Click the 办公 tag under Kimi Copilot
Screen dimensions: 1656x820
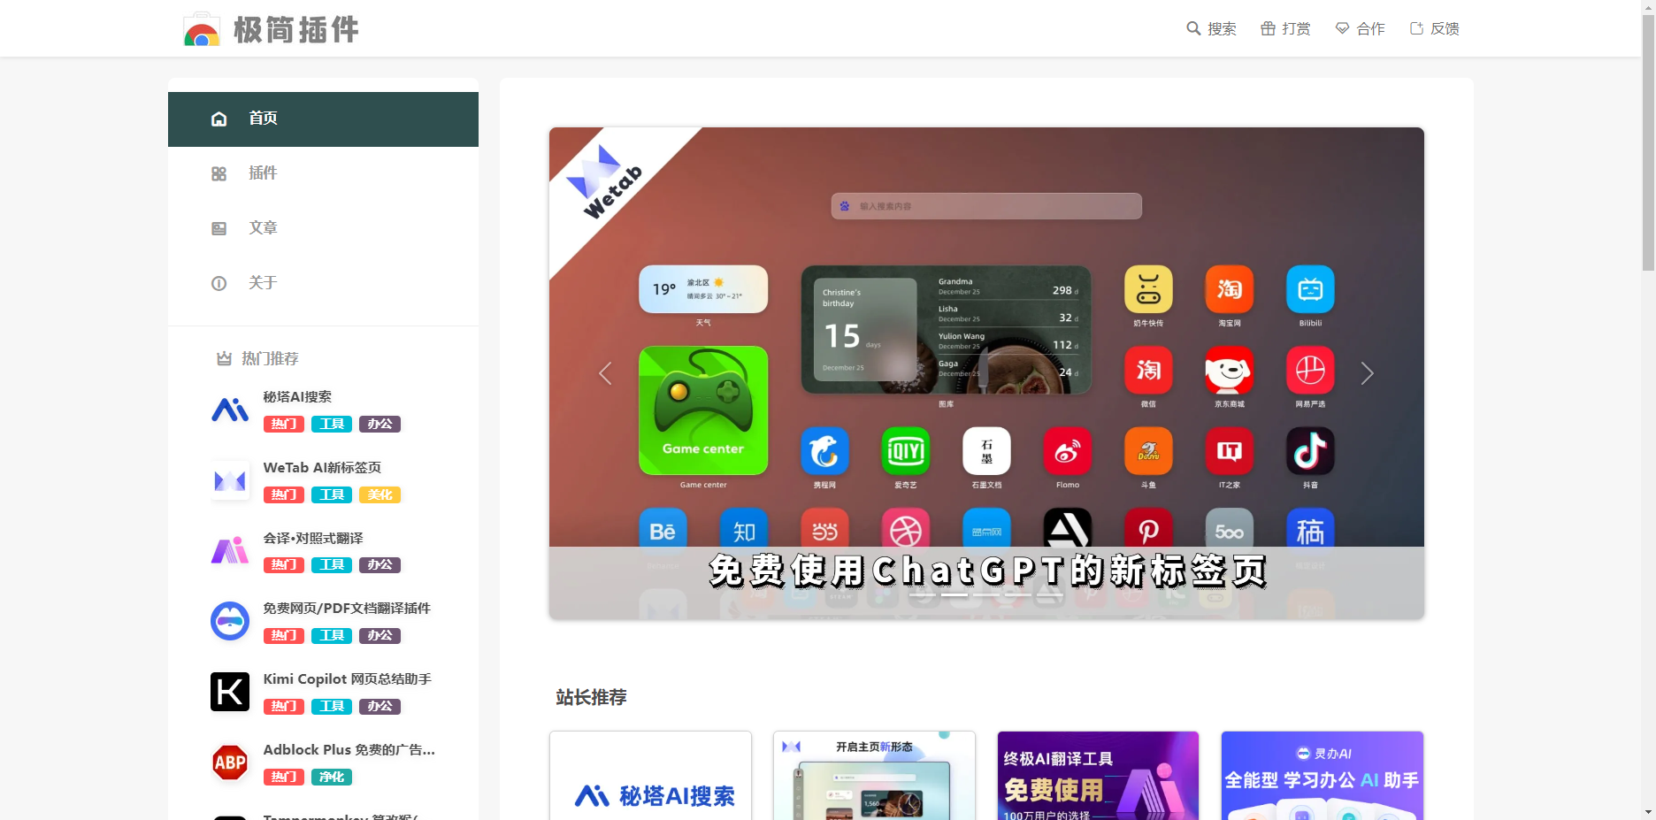click(380, 707)
